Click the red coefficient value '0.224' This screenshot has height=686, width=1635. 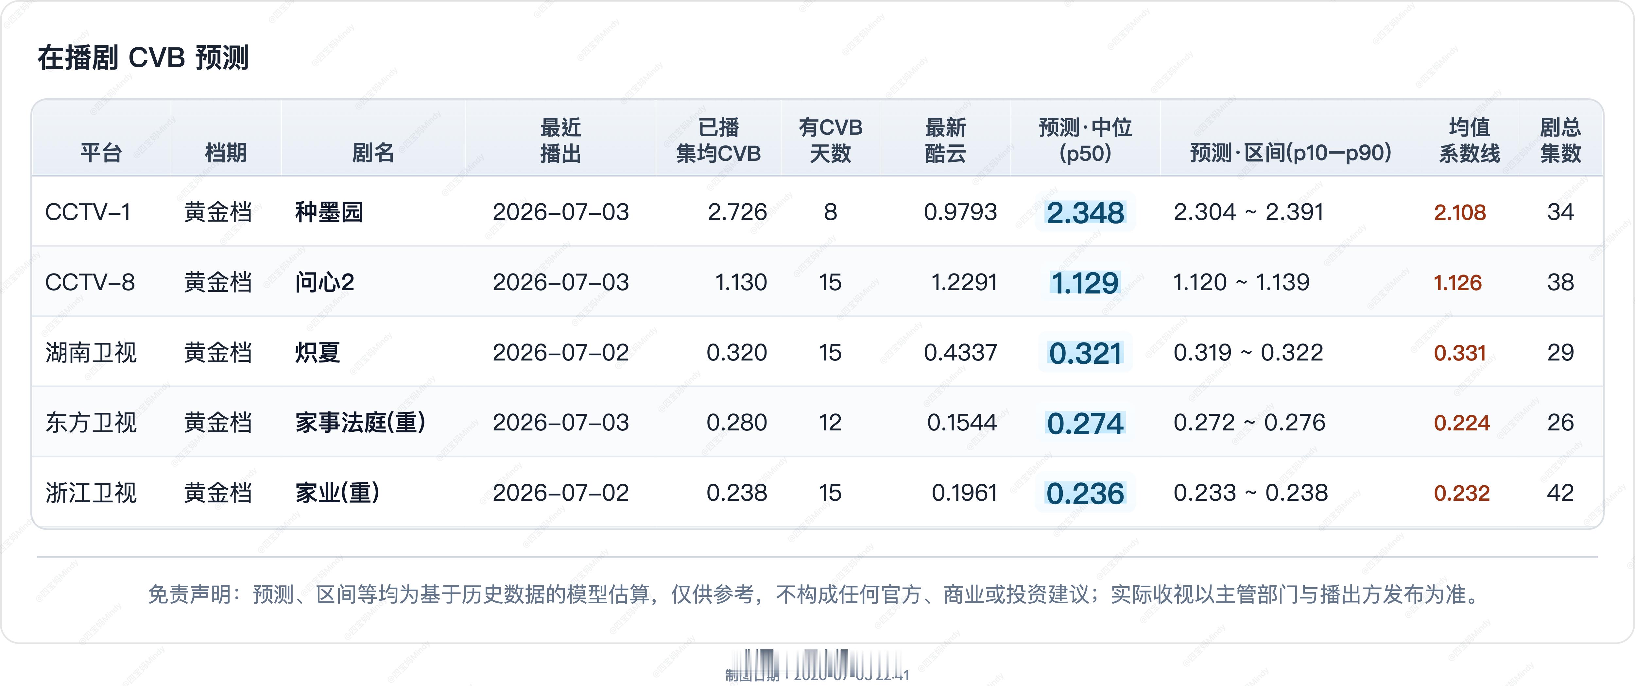(x=1462, y=423)
